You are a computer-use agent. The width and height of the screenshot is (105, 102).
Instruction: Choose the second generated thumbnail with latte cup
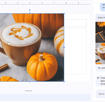(x=100, y=54)
